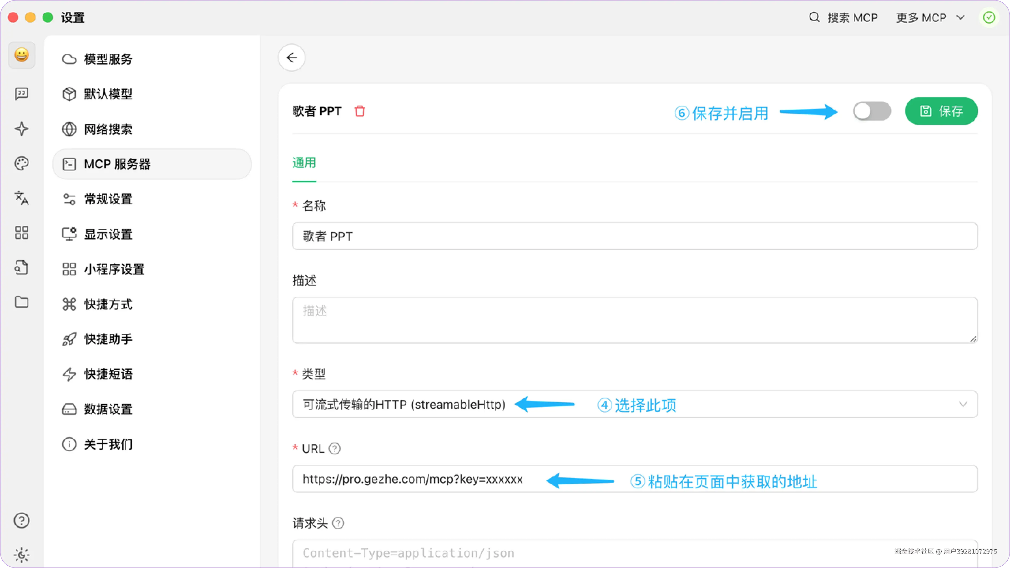Open the 类型 streamableHttp dropdown
Viewport: 1010px width, 568px height.
pos(404,404)
